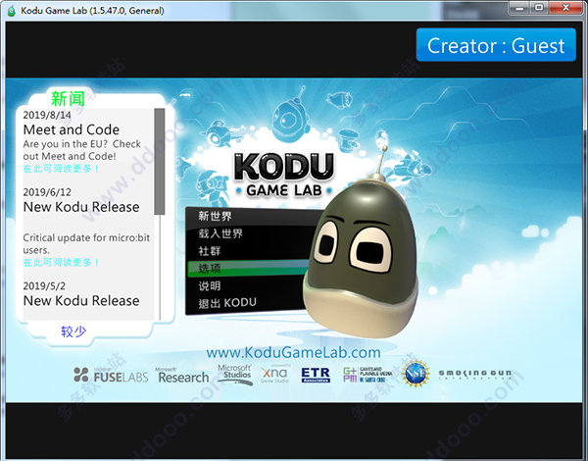Click the 2019/8/14 date text

47,115
